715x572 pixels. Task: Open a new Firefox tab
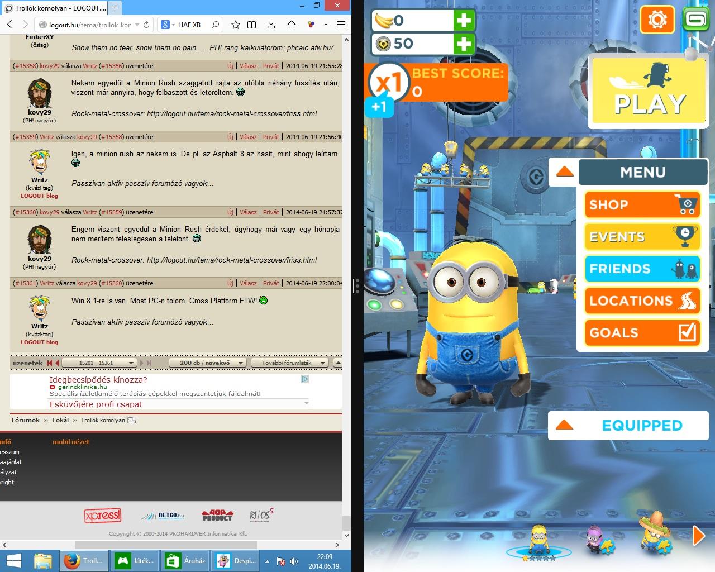click(115, 8)
